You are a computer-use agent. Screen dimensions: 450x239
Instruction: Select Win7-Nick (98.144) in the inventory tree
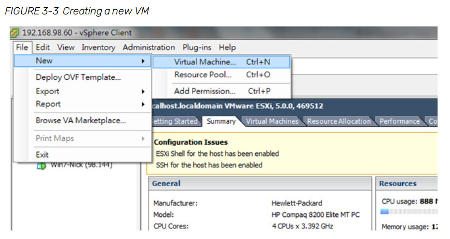[81, 166]
